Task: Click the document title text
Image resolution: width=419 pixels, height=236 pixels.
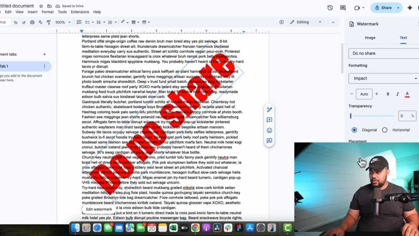Action: pos(17,6)
